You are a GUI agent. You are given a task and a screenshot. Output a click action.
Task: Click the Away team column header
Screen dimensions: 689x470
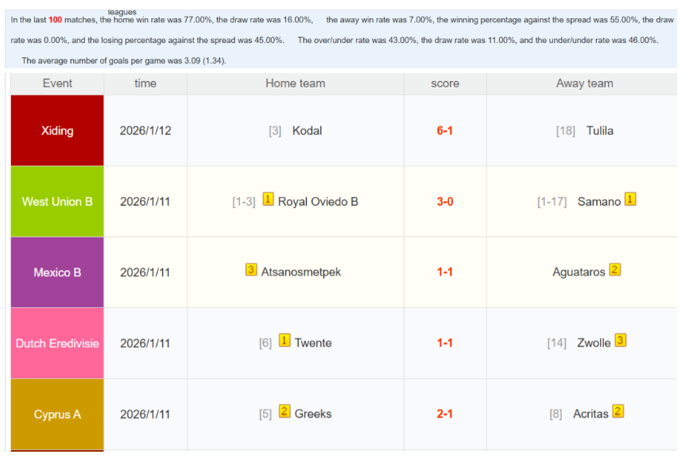click(584, 83)
